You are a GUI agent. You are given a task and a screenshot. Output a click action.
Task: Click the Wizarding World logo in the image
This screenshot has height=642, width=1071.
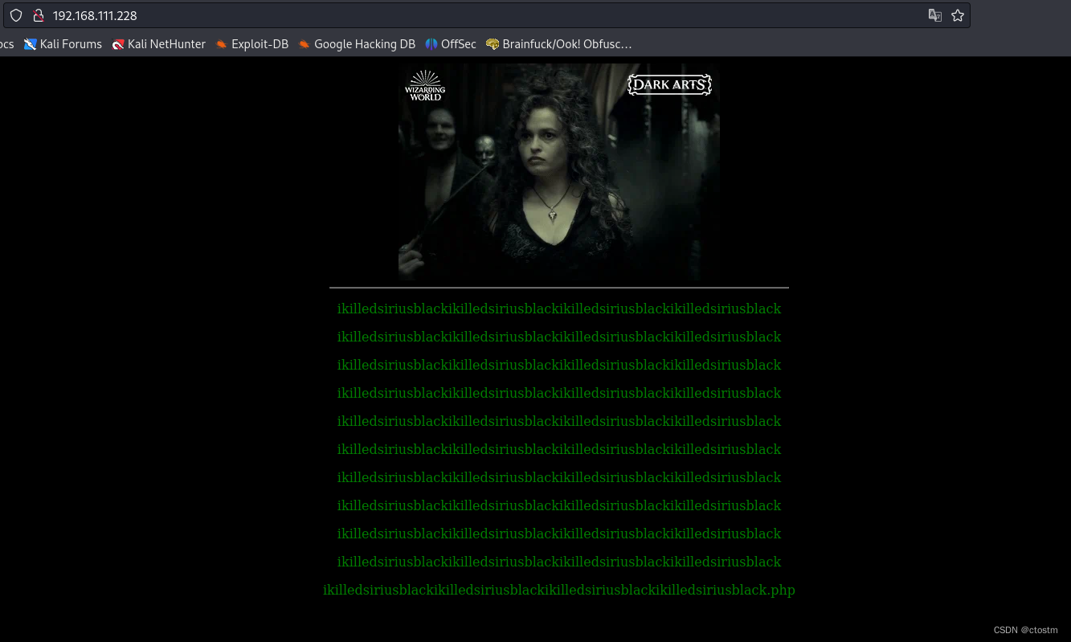pyautogui.click(x=425, y=85)
